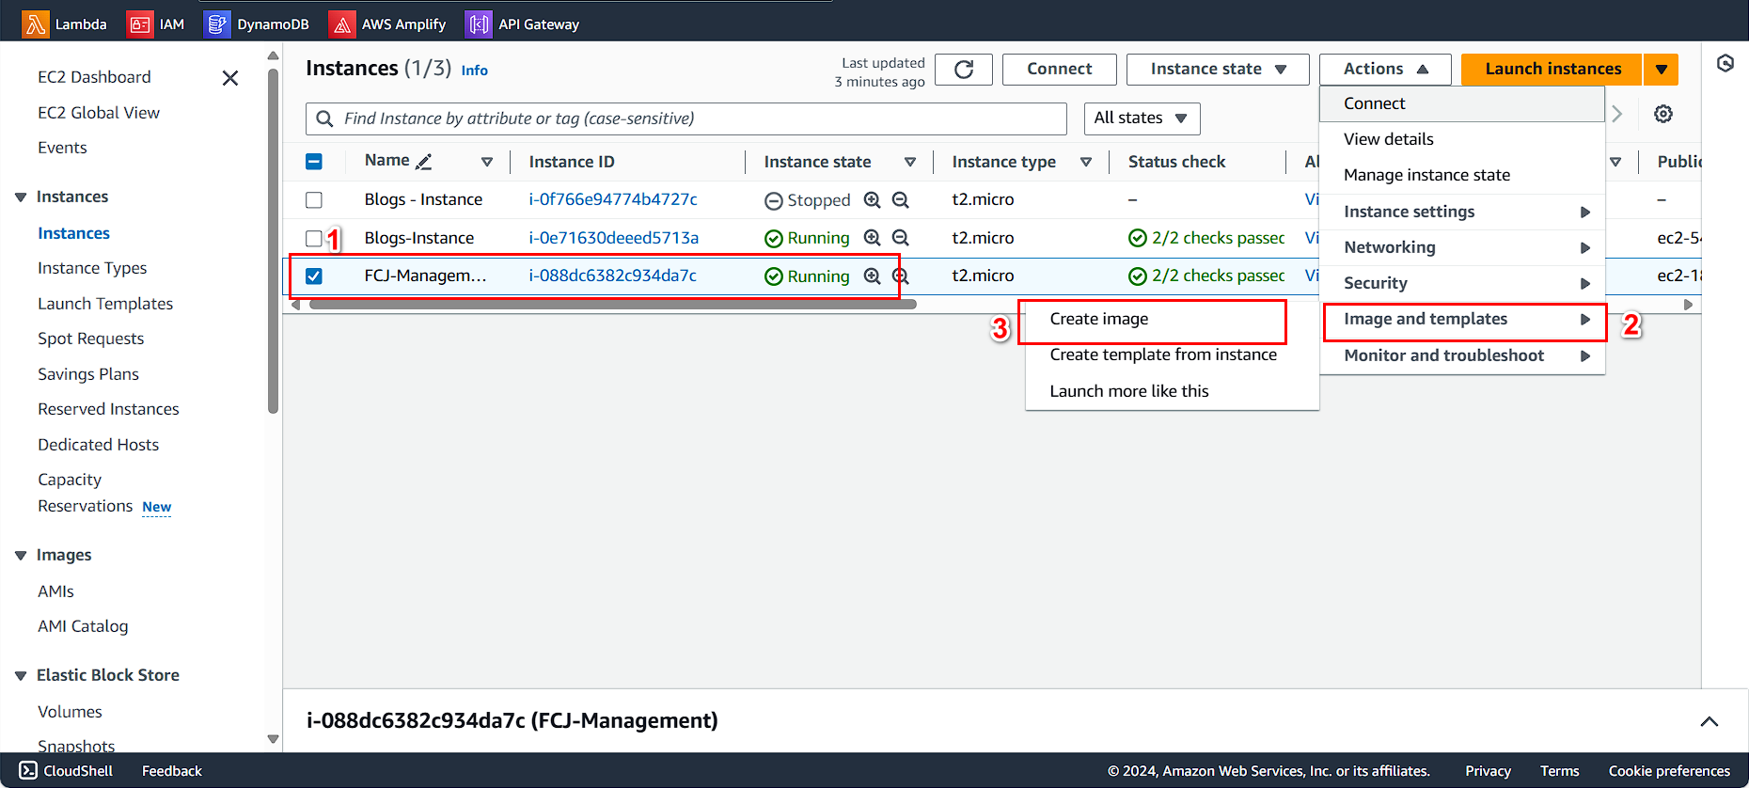Select Launch more like this
1749x788 pixels.
pyautogui.click(x=1172, y=391)
